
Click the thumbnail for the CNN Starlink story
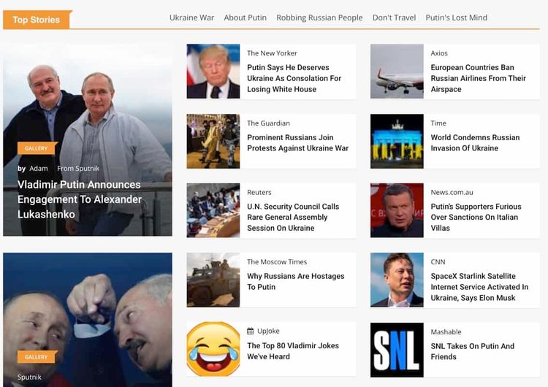tap(397, 280)
